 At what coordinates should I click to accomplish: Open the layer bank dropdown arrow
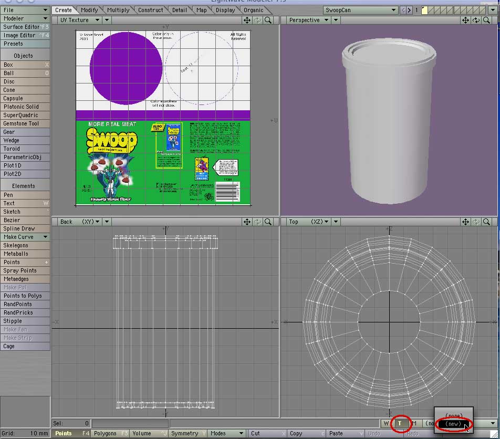pos(493,10)
